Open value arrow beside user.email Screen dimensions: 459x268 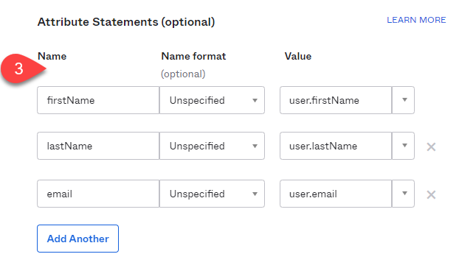click(404, 194)
